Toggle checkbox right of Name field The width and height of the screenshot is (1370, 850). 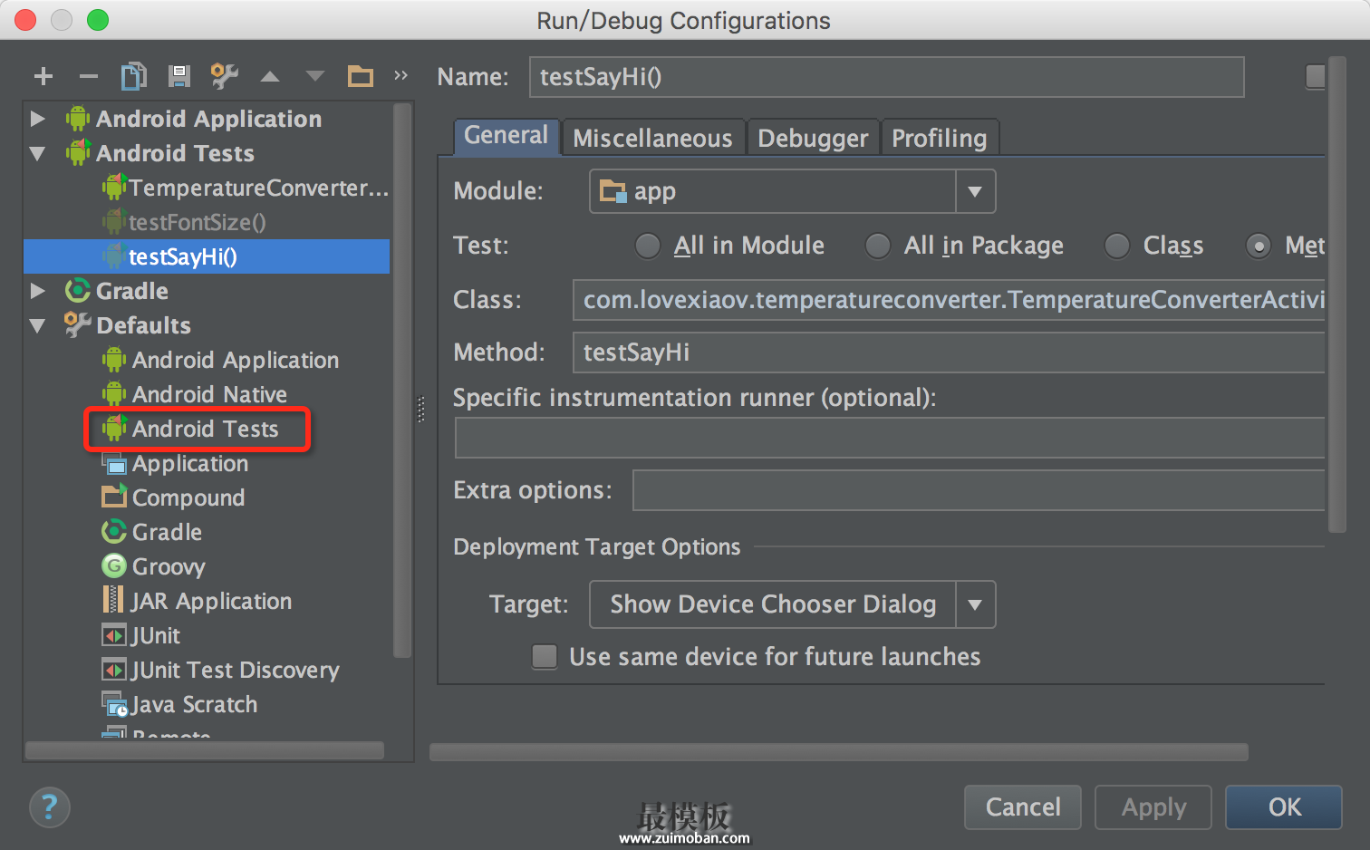pyautogui.click(x=1316, y=76)
